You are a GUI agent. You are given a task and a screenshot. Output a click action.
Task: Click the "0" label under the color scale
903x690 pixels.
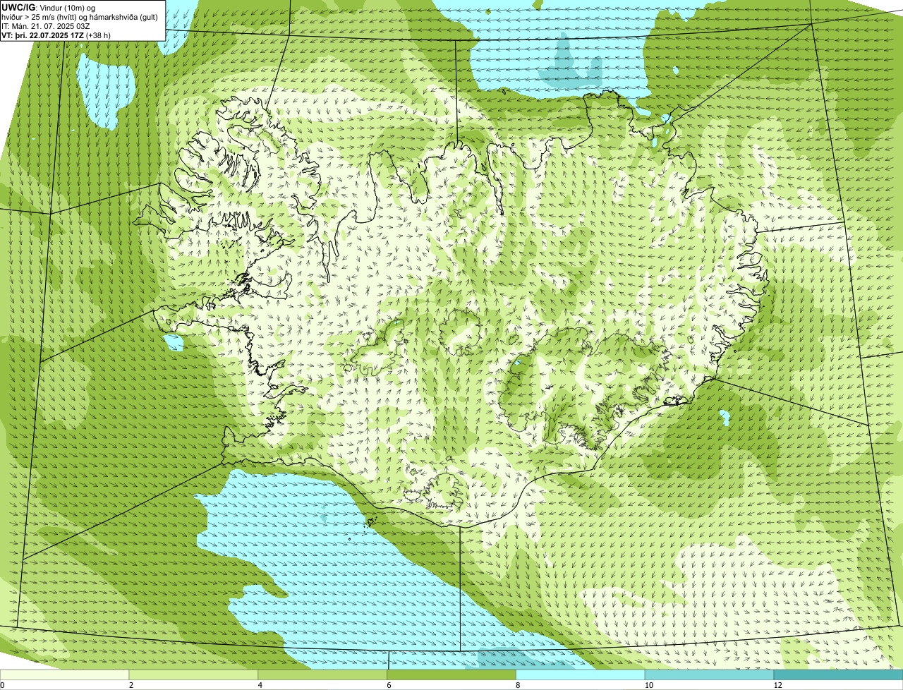pyautogui.click(x=2, y=685)
